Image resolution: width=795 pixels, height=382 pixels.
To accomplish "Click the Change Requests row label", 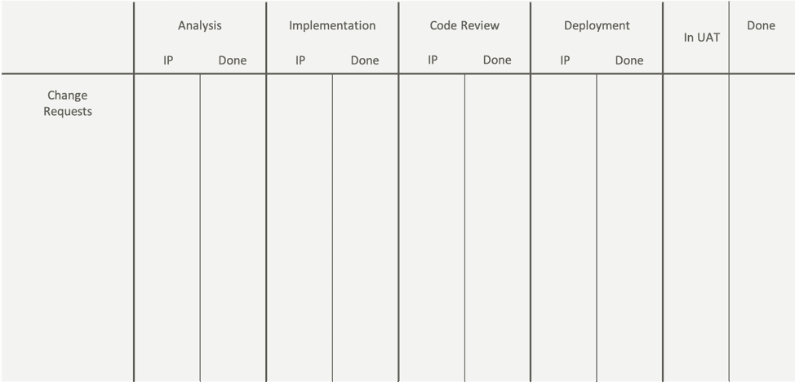I will [68, 104].
